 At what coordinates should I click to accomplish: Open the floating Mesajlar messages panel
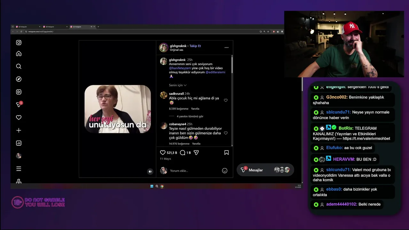click(265, 170)
